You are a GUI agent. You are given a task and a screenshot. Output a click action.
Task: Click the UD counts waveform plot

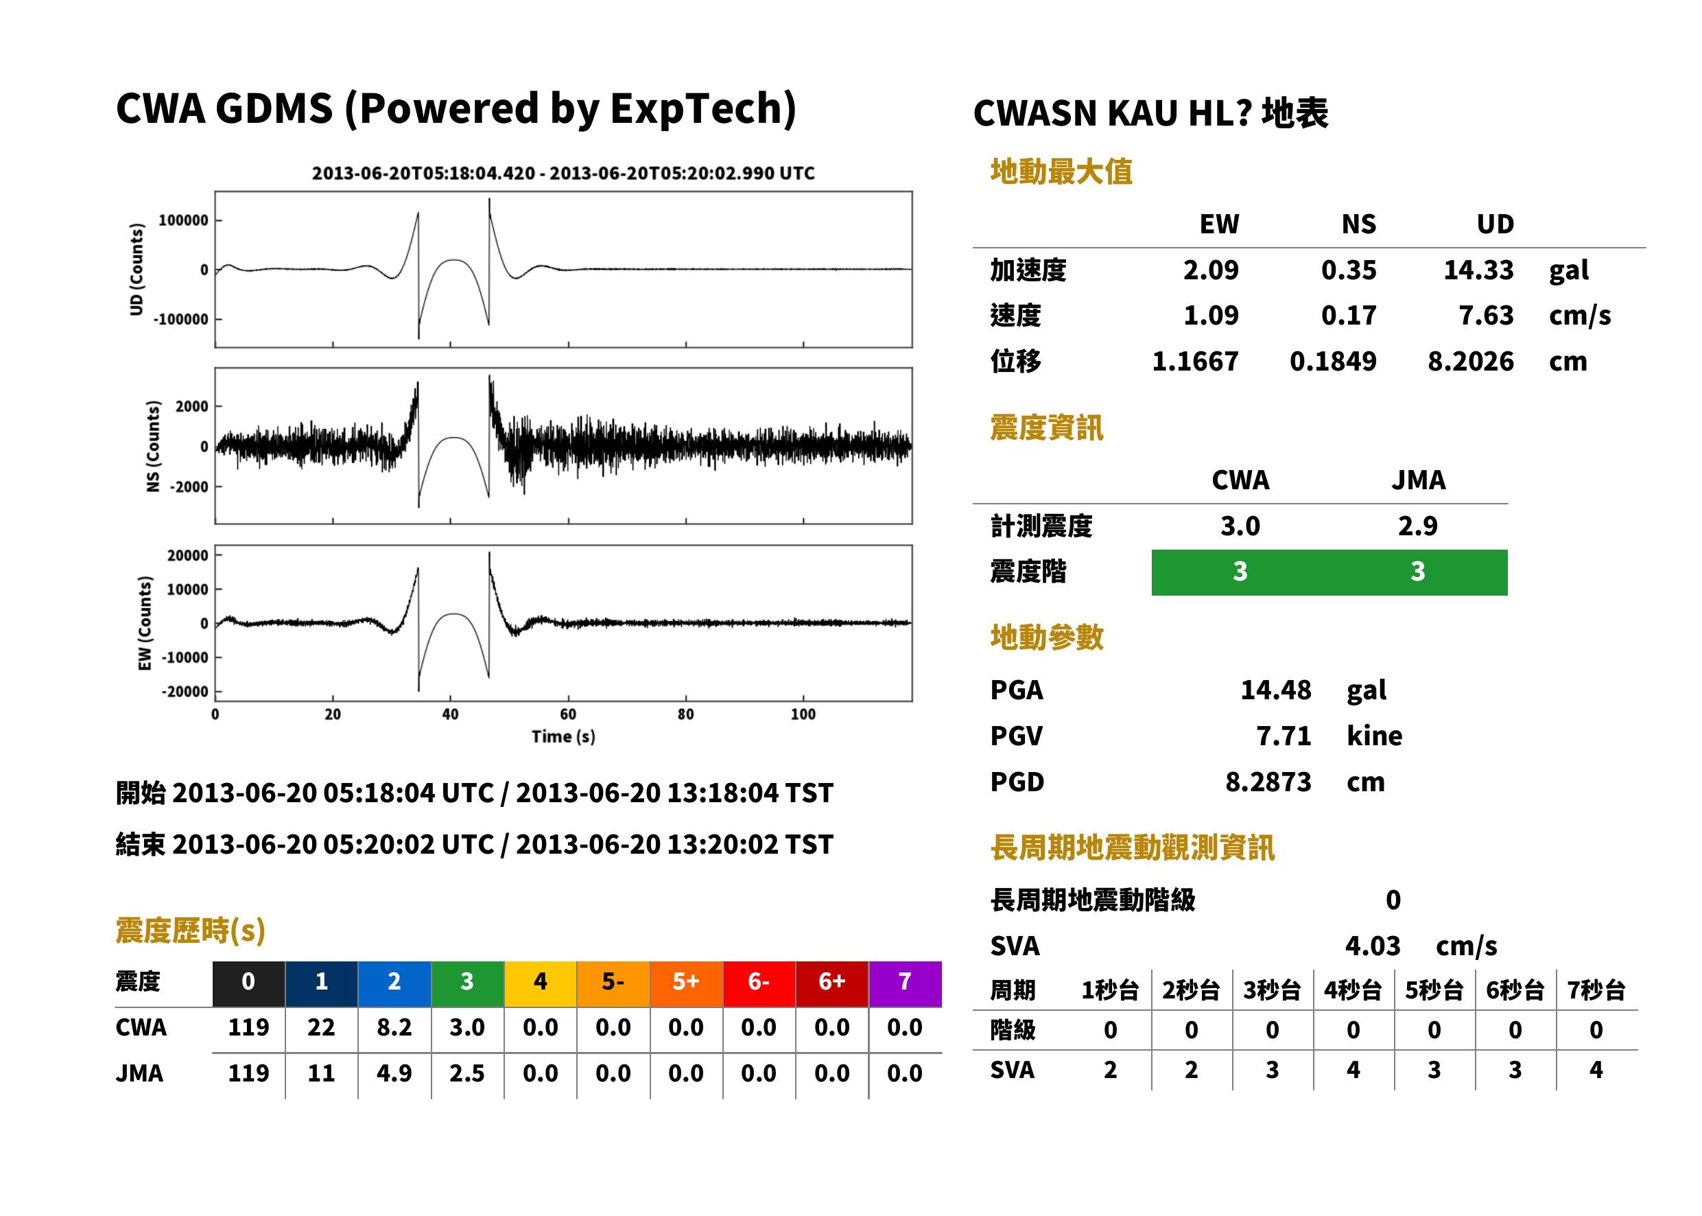click(x=563, y=270)
